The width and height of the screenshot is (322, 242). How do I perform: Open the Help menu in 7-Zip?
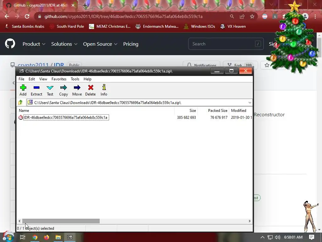87,79
